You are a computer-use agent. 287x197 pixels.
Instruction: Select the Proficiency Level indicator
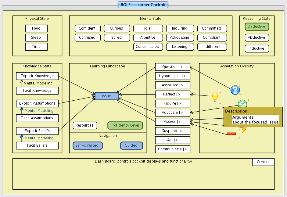tap(125, 125)
